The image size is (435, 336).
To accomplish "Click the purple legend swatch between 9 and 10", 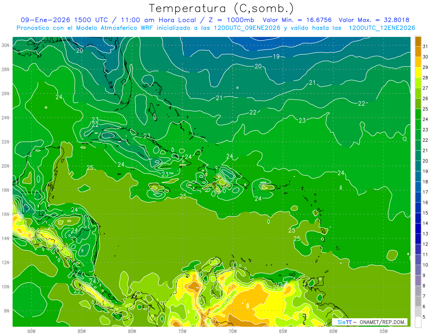I will click(418, 270).
